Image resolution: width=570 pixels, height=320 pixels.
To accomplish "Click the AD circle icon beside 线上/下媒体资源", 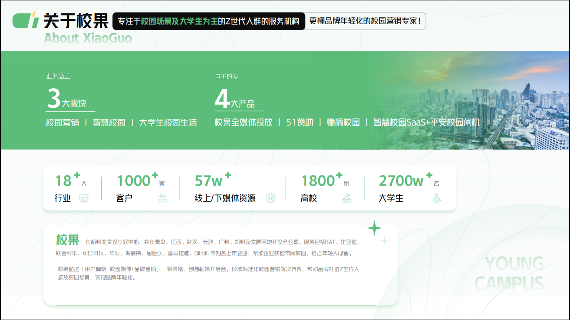I will point(271,198).
